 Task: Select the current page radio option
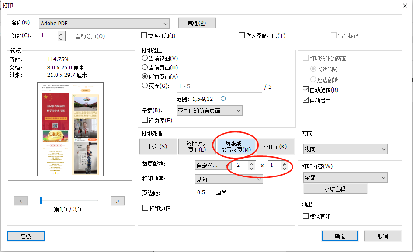click(x=145, y=68)
